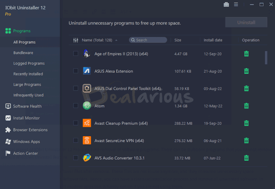Click trash icon for AVS Audio Converter

[246, 158]
